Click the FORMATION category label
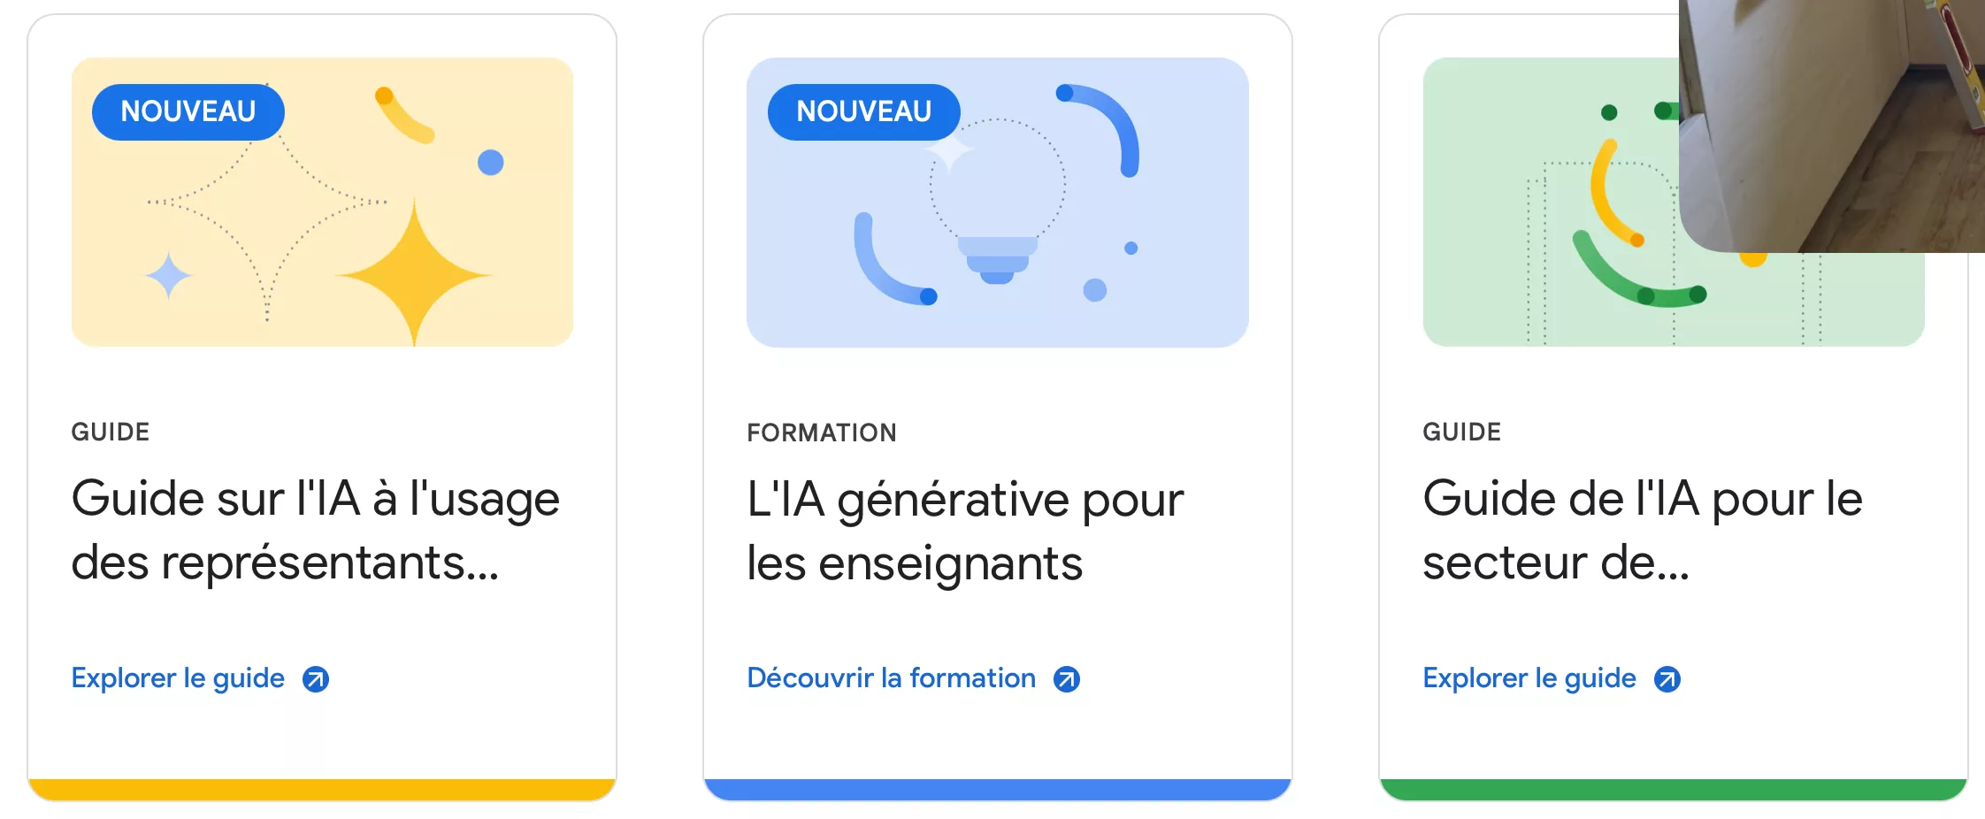This screenshot has height=819, width=1985. point(821,432)
